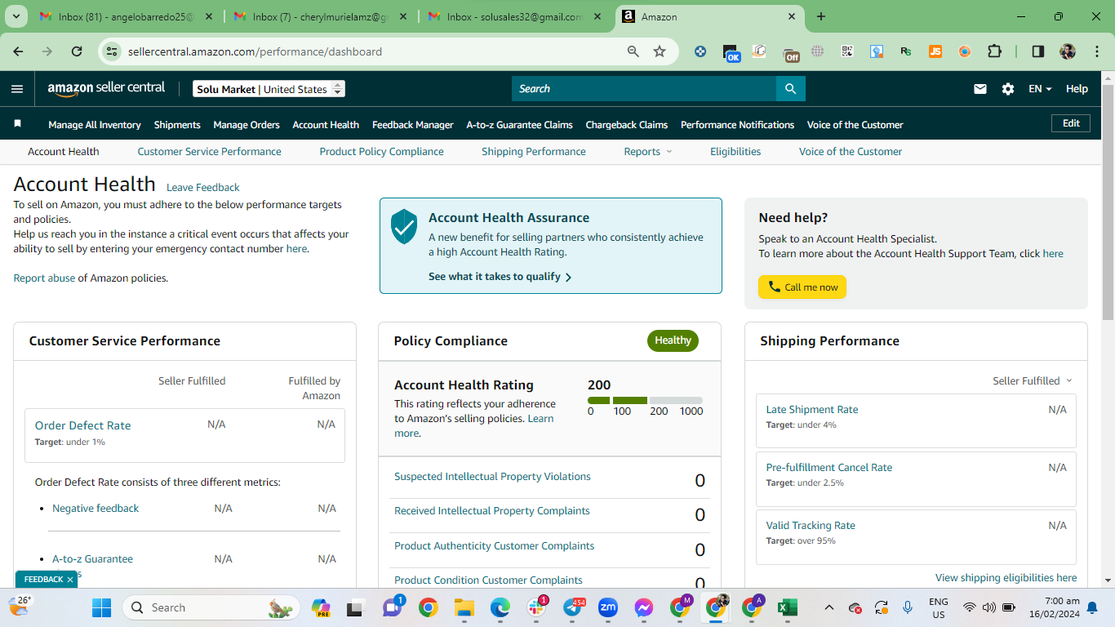
Task: Open a new browser tab
Action: pyautogui.click(x=821, y=16)
